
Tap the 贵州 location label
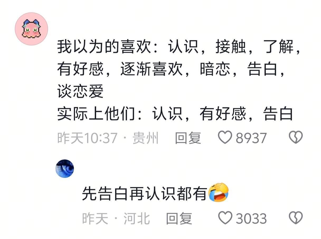coord(145,138)
